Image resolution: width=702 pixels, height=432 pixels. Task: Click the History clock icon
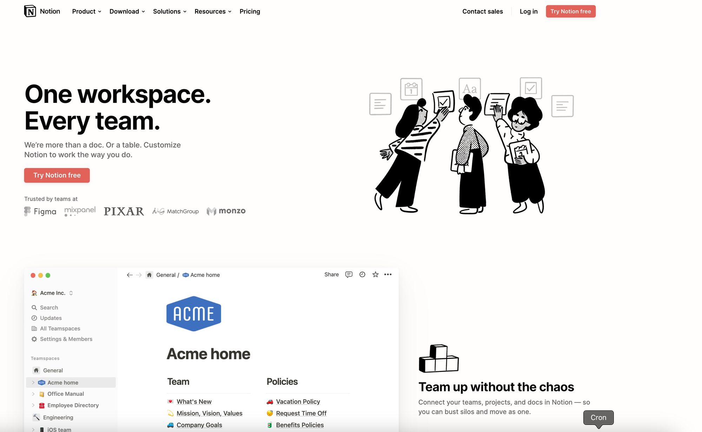[x=362, y=275]
